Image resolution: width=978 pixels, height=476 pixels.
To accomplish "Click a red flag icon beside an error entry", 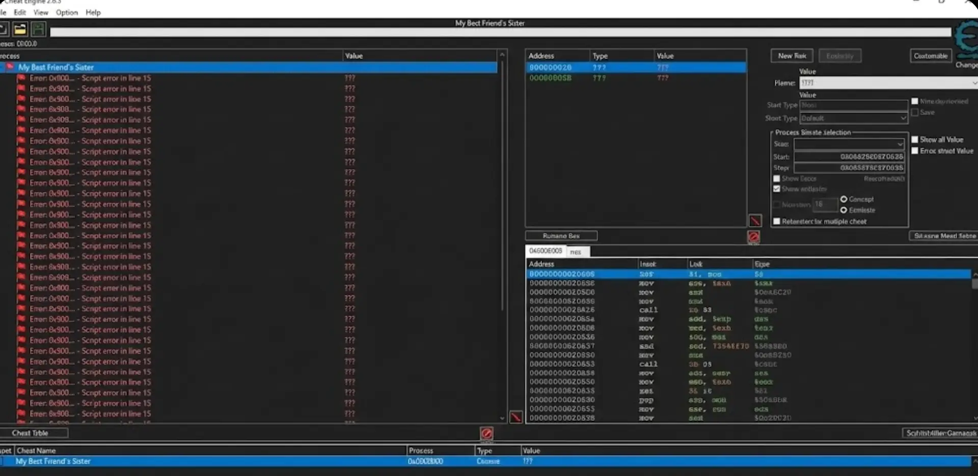I will (x=21, y=78).
